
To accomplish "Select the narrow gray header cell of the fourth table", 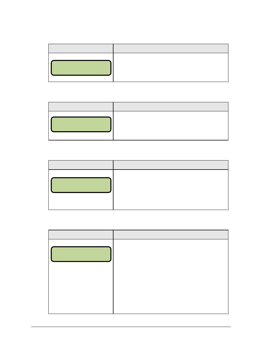I will pyautogui.click(x=81, y=235).
